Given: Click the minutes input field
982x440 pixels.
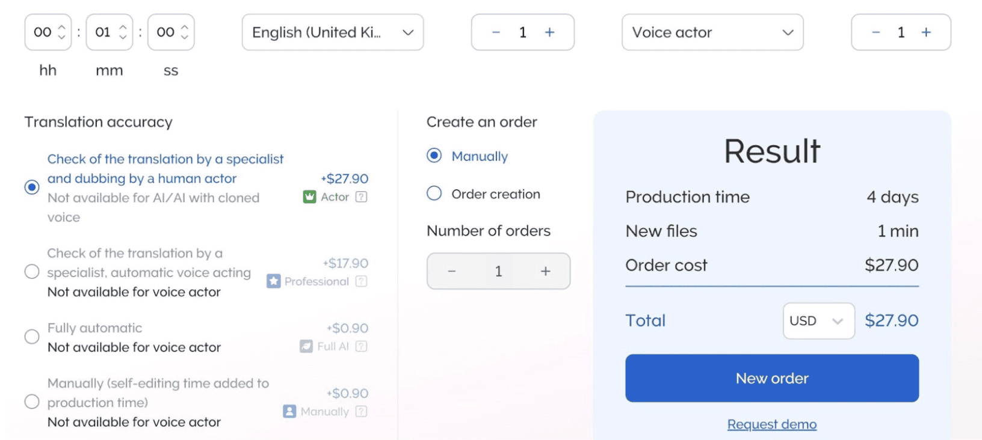Looking at the screenshot, I should pyautogui.click(x=103, y=32).
